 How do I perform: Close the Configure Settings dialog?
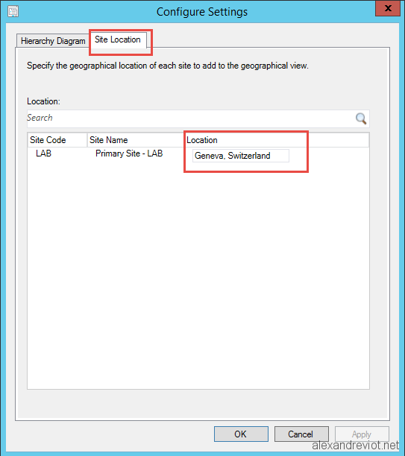[388, 8]
